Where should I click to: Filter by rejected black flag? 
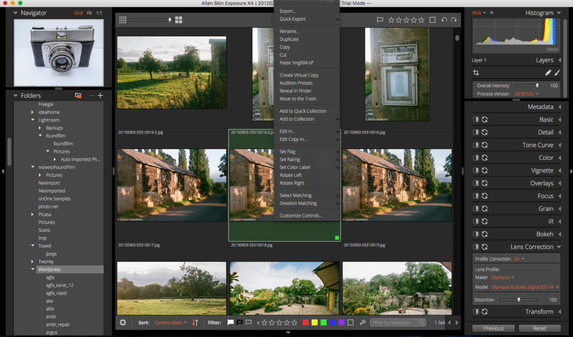tap(240, 323)
